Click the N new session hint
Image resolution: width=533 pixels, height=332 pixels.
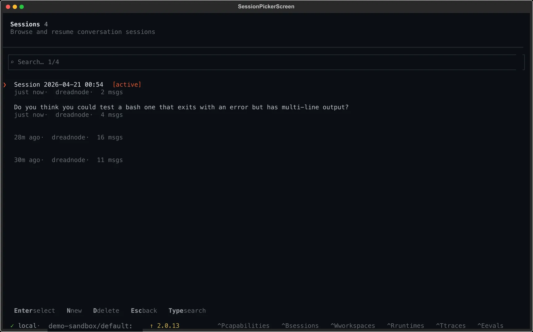coord(74,311)
